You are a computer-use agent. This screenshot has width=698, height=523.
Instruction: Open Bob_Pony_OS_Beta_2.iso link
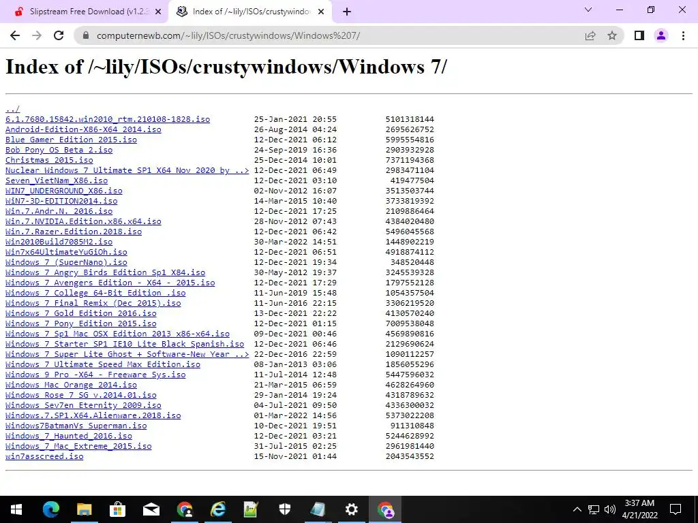click(59, 150)
